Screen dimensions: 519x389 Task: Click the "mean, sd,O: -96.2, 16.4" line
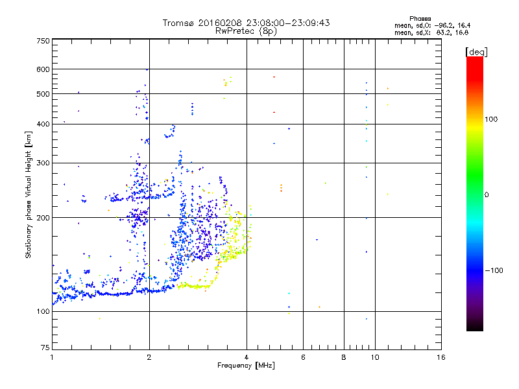tap(432, 25)
